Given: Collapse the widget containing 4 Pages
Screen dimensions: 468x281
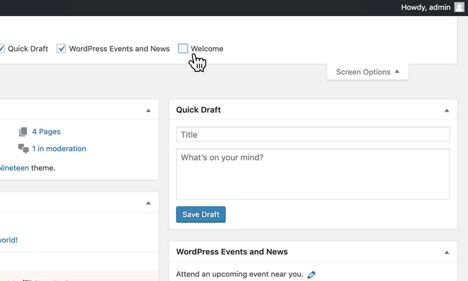Looking at the screenshot, I should point(148,110).
